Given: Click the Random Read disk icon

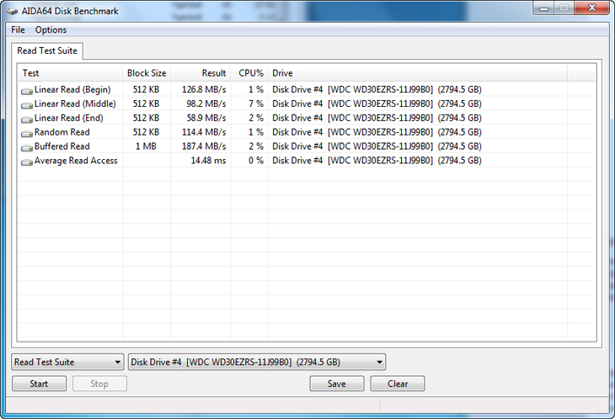Looking at the screenshot, I should tap(27, 133).
